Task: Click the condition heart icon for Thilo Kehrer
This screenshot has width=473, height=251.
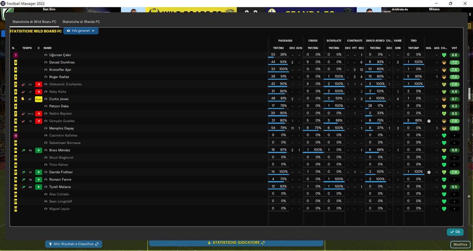Action: (x=444, y=165)
